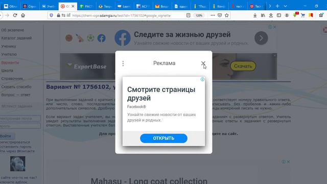Switch to the Gmail Вход tab
Screen dimensions: 327x184
coord(162,6)
